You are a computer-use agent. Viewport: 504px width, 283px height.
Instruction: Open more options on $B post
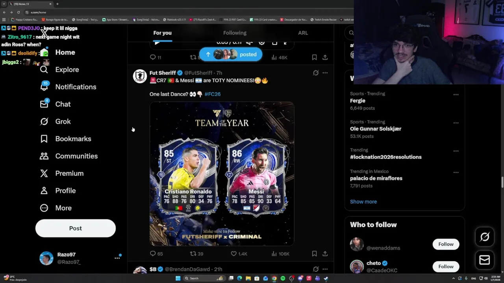(x=325, y=269)
